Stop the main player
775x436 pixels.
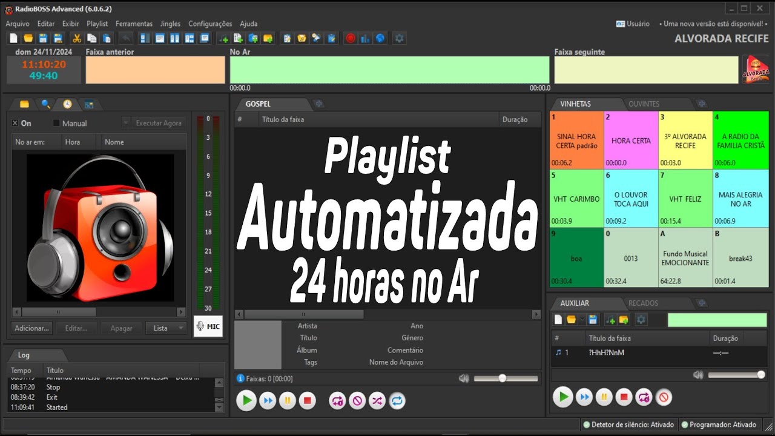tap(308, 400)
